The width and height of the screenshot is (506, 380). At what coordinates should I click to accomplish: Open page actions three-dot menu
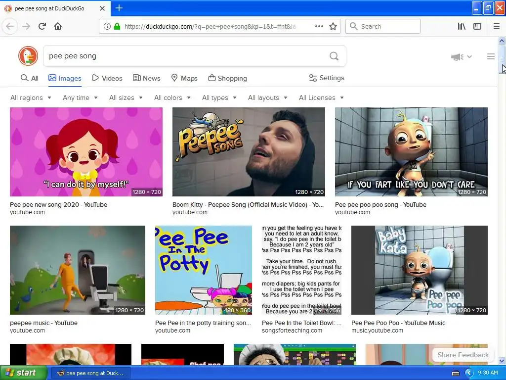coord(319,26)
